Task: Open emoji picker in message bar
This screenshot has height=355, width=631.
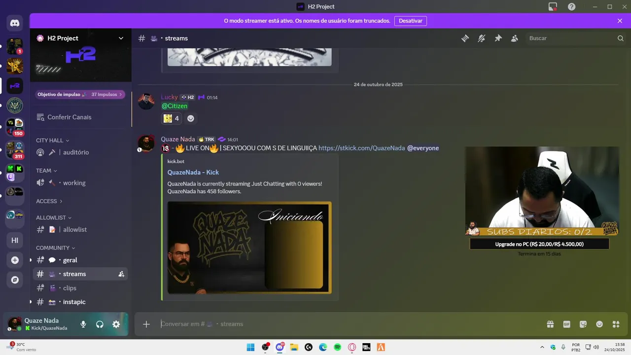Action: (599, 324)
